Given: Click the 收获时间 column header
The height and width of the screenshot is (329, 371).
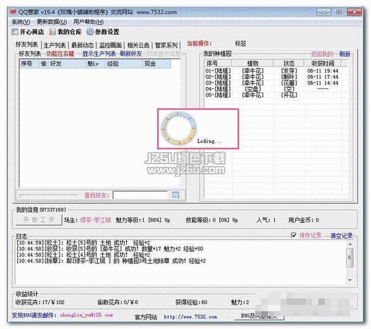Looking at the screenshot, I should pyautogui.click(x=323, y=63).
